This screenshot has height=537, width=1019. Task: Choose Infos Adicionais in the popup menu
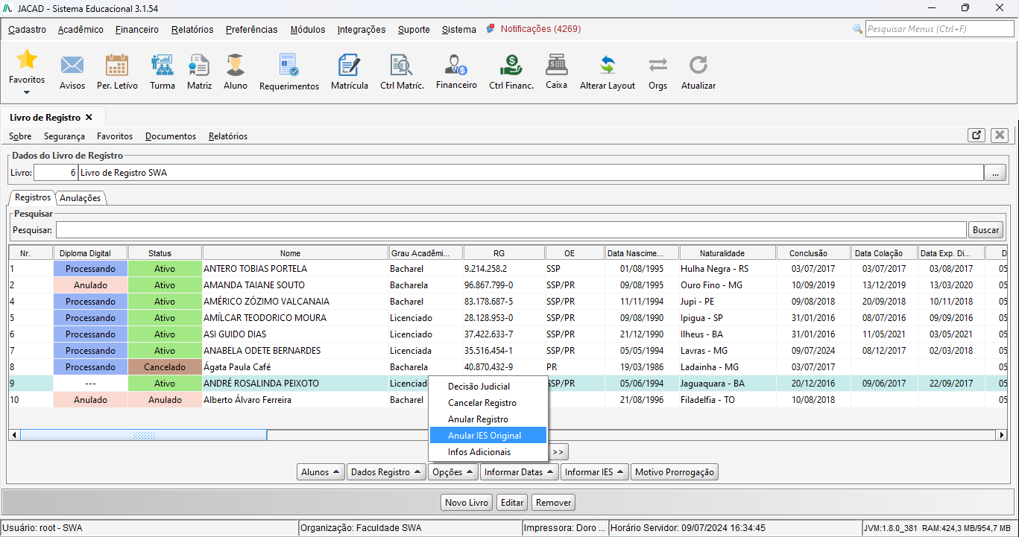tap(488, 452)
